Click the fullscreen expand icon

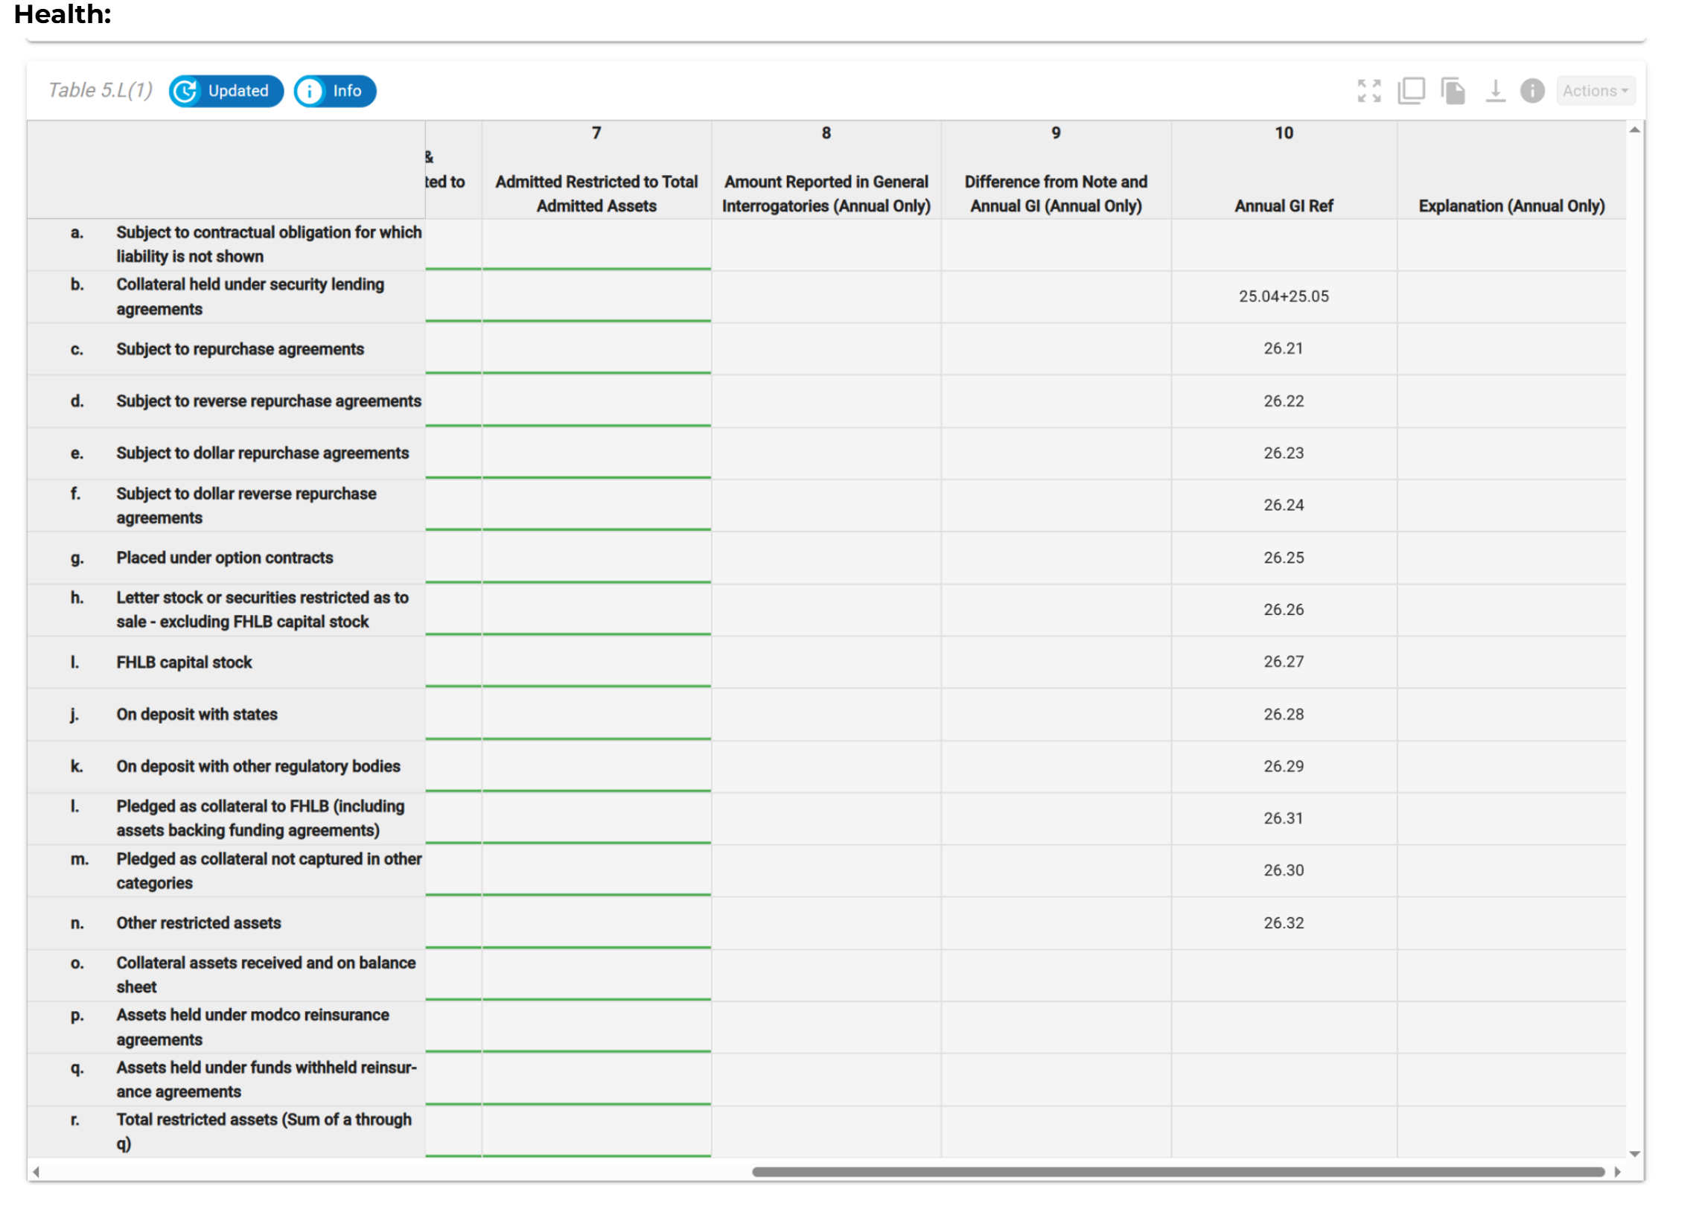[x=1369, y=92]
